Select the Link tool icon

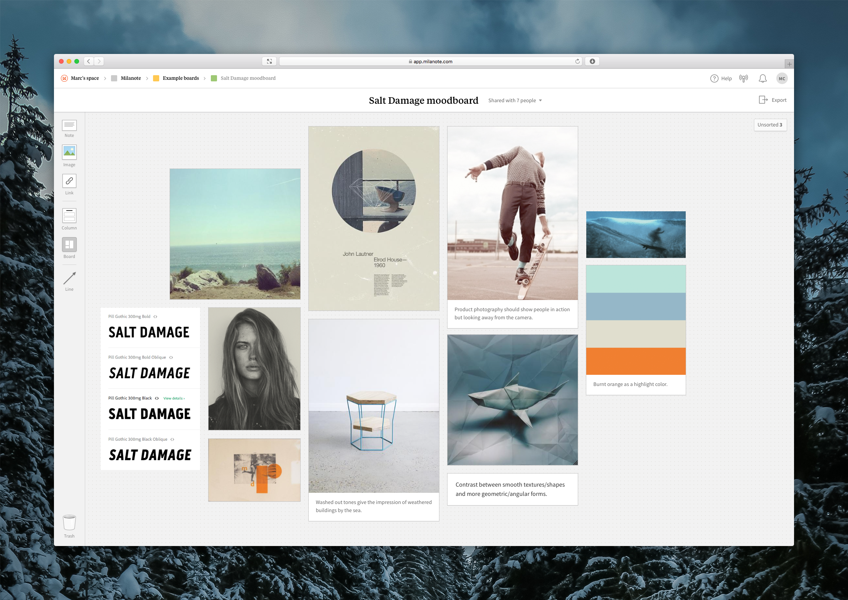[69, 181]
